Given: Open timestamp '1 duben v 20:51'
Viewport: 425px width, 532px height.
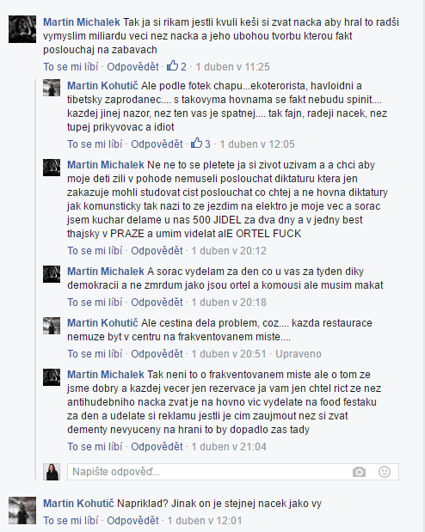Looking at the screenshot, I should (x=229, y=354).
